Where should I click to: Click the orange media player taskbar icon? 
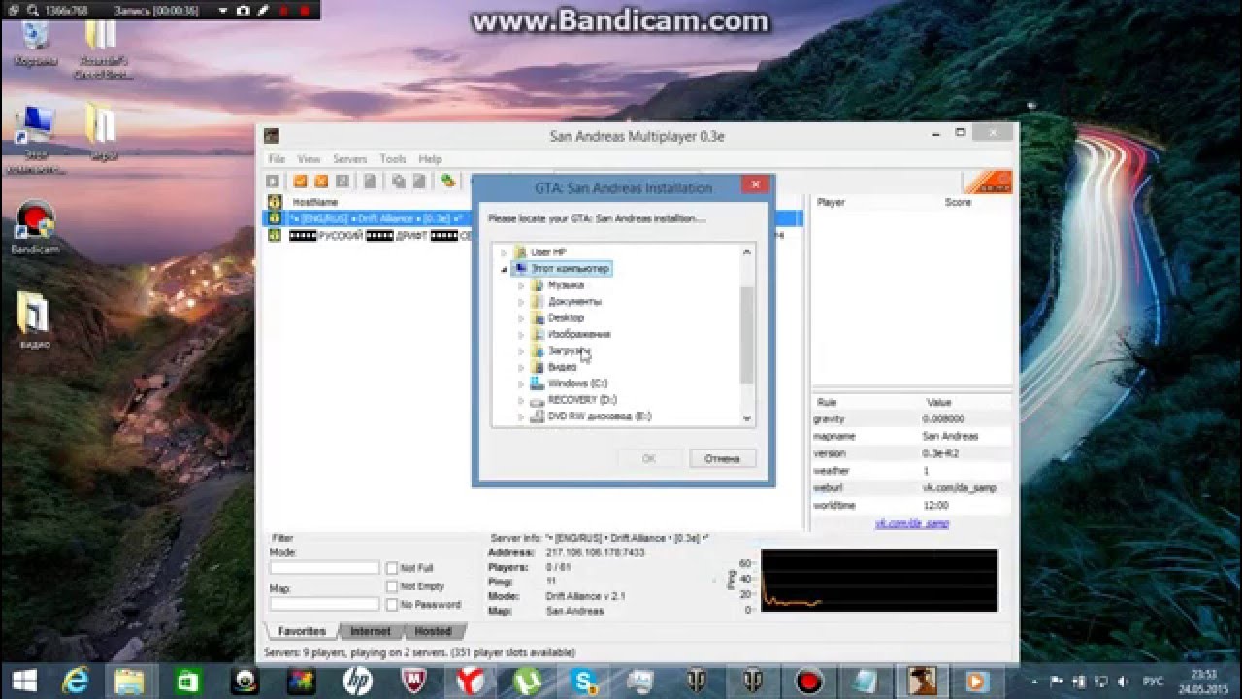[x=978, y=681]
